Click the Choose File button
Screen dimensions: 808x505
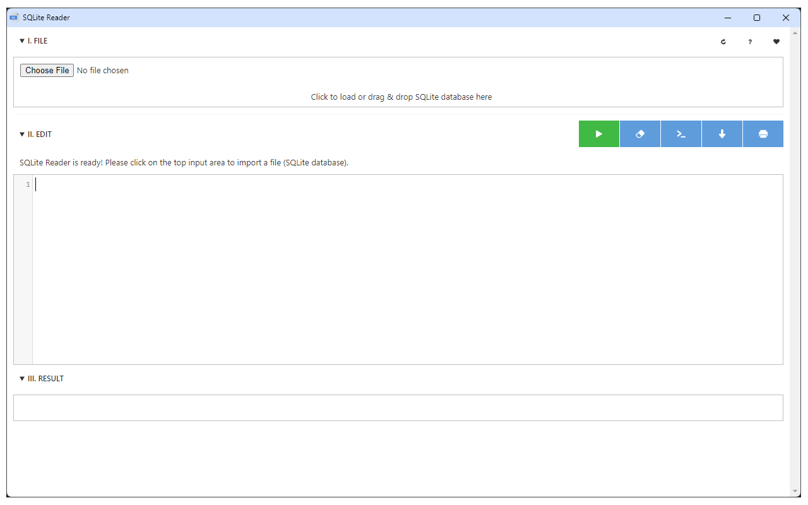pyautogui.click(x=47, y=70)
